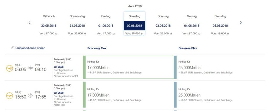
Task: Click airplane icon between MUC 06:05 and PMI
Action: (x=31, y=68)
